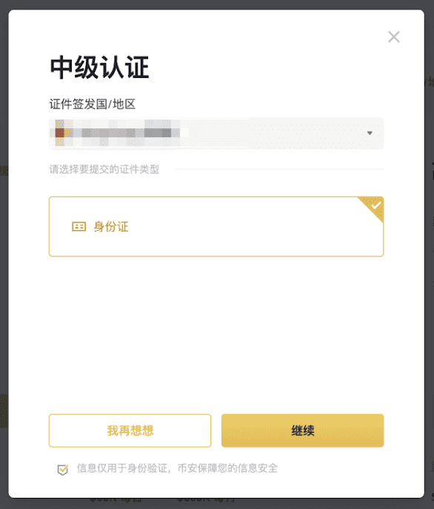Click the ID card icon beside 身份证
Viewport: 434px width, 509px height.
pos(79,226)
